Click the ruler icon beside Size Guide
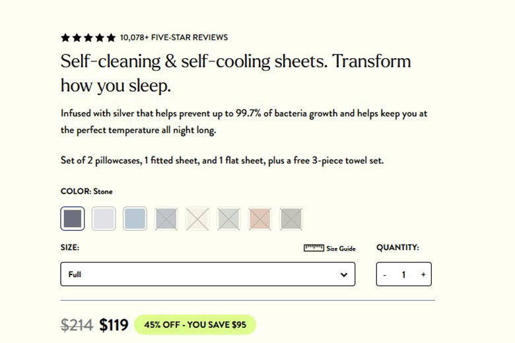The width and height of the screenshot is (515, 343). coord(314,248)
